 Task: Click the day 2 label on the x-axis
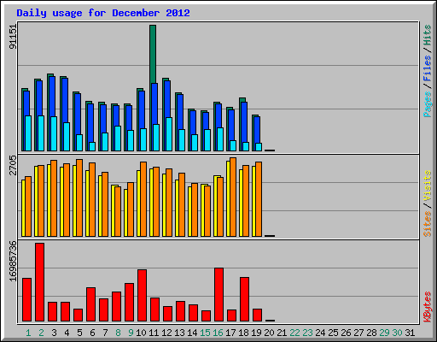(41, 333)
